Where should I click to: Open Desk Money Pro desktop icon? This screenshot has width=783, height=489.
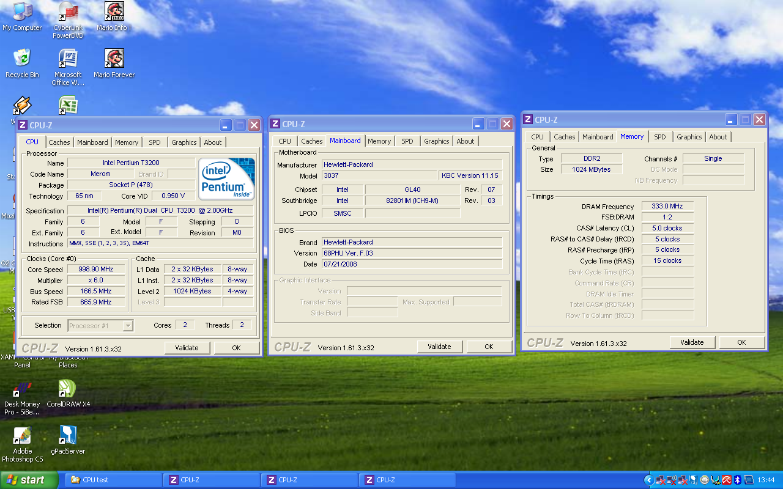pos(22,397)
